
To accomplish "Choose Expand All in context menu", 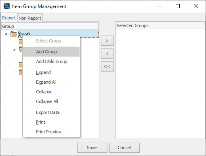I will pyautogui.click(x=51, y=82).
